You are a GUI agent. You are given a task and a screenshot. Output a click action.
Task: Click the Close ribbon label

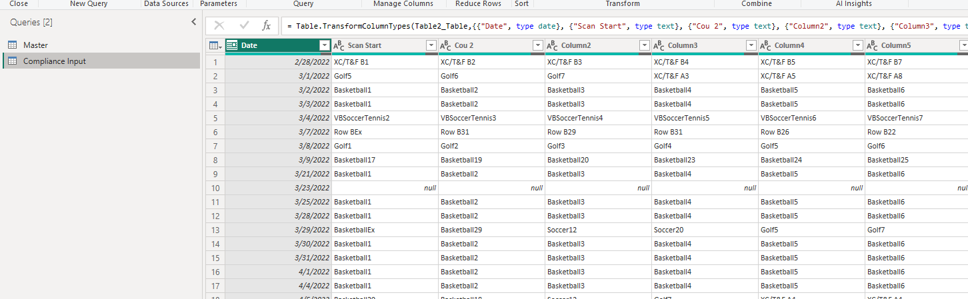click(19, 4)
